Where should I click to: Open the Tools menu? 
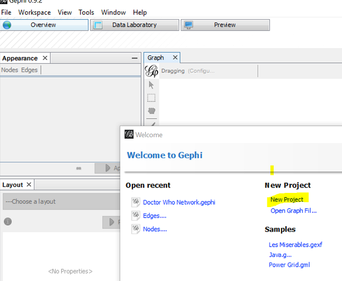pos(86,12)
